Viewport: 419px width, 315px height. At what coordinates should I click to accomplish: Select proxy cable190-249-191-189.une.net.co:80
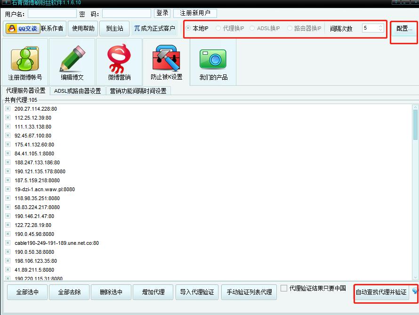(56, 243)
